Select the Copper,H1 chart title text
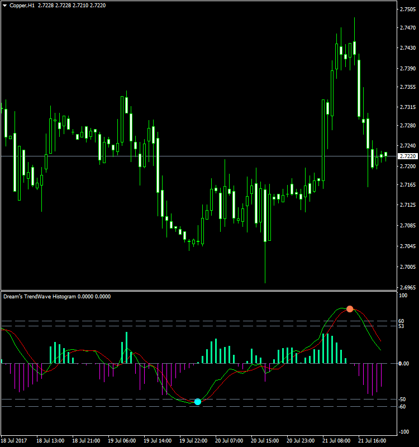 tap(22, 6)
